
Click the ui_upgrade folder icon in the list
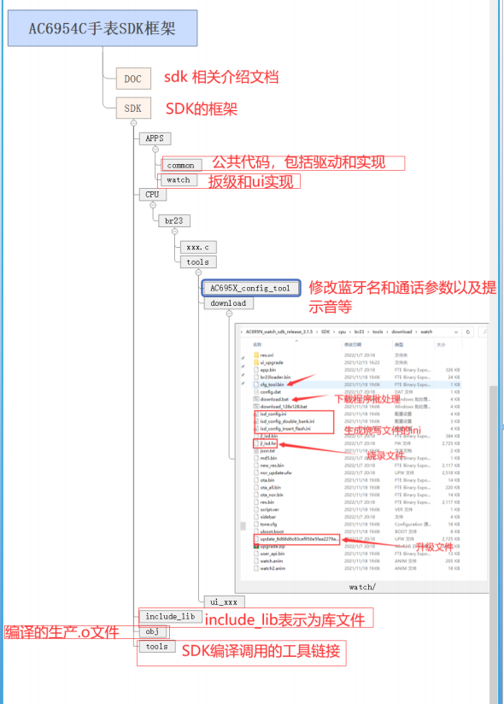[256, 362]
